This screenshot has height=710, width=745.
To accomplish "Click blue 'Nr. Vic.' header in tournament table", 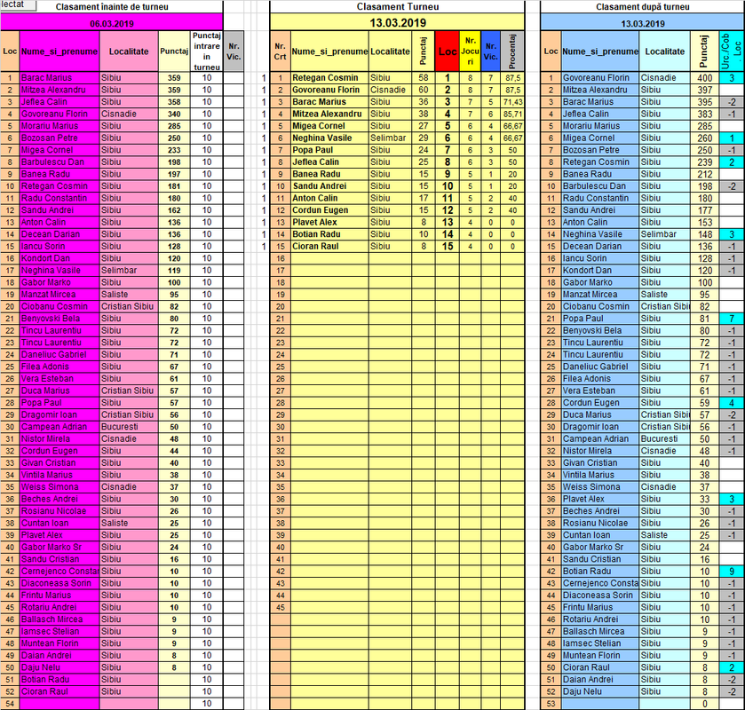I will pos(491,51).
